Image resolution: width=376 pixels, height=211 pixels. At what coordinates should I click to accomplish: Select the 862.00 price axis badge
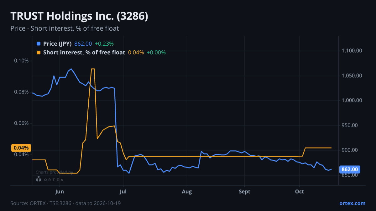350,169
